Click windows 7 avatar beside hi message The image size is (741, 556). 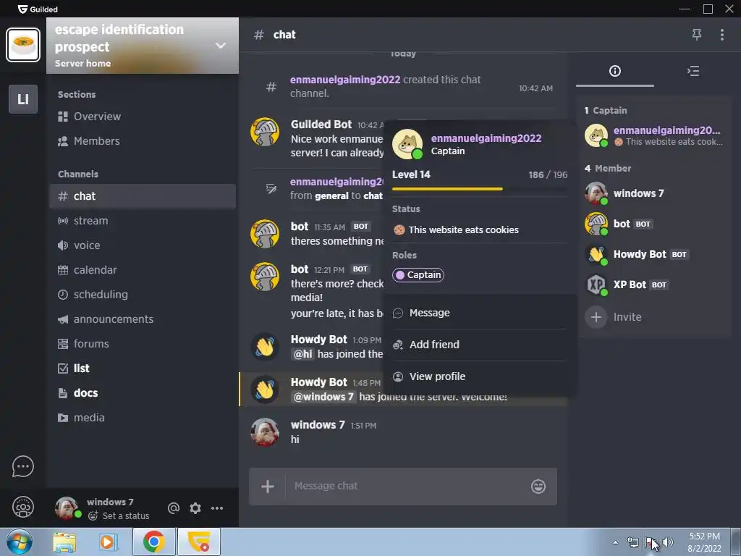tap(265, 432)
